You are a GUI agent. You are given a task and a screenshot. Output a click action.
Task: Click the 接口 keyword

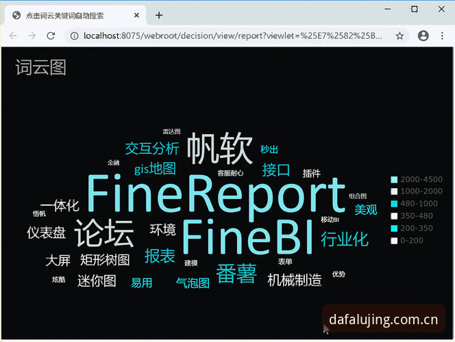[276, 170]
